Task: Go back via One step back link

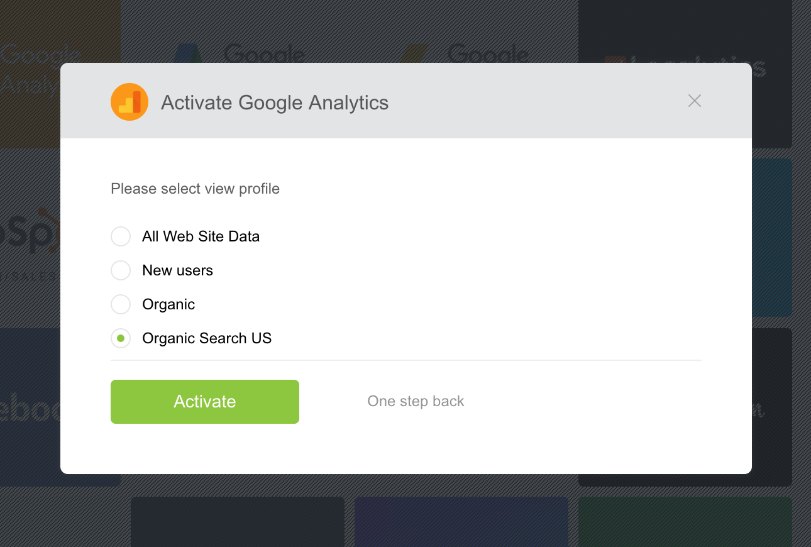Action: 416,401
